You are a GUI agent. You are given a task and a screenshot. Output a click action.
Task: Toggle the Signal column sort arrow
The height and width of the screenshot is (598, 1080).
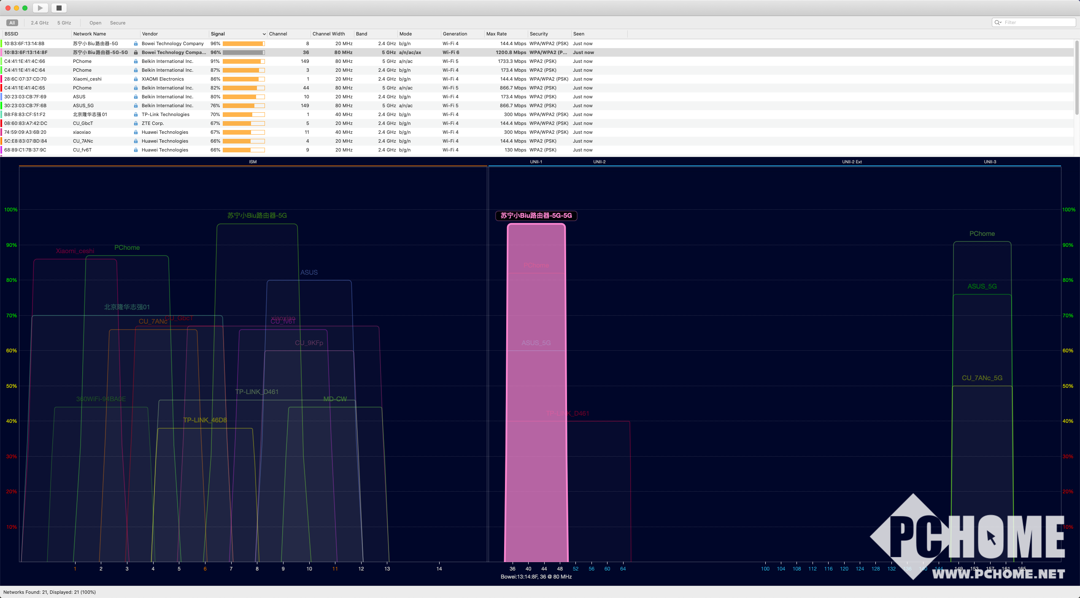pos(264,34)
